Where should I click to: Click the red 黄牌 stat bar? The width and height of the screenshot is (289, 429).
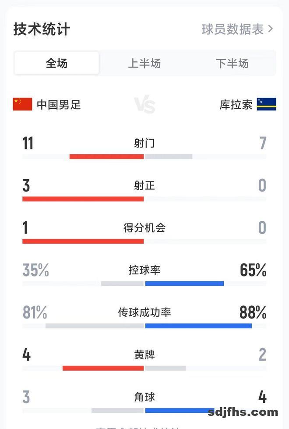[x=103, y=368]
